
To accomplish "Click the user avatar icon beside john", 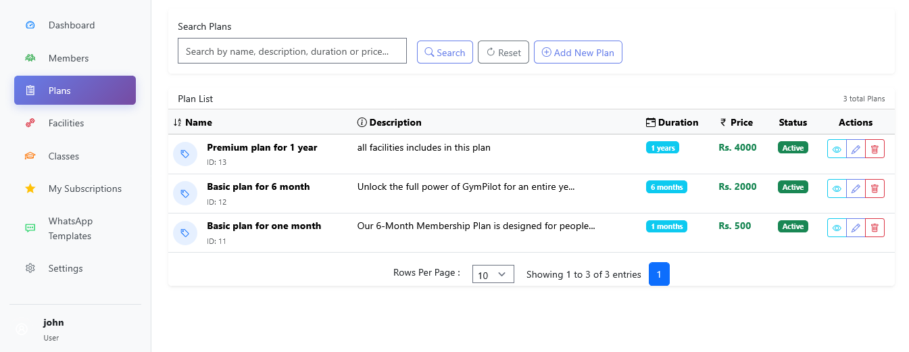I will [22, 330].
